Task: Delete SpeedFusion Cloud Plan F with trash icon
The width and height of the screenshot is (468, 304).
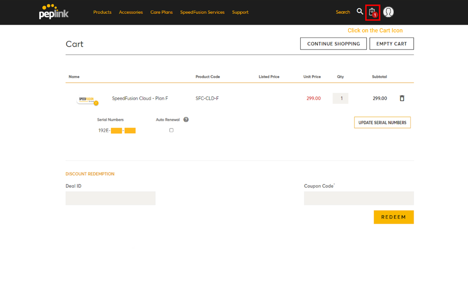Action: [402, 98]
